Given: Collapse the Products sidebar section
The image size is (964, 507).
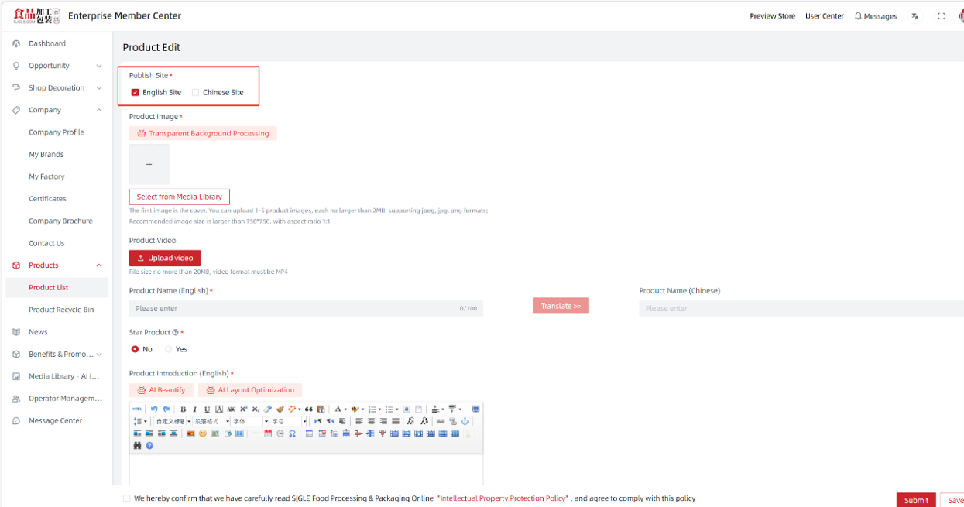Looking at the screenshot, I should (98, 265).
